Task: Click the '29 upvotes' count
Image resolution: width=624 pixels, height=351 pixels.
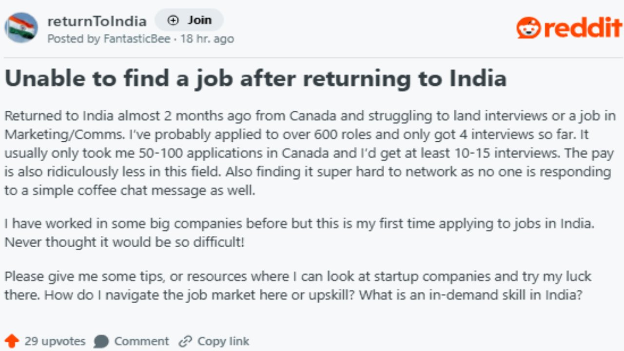Action: pos(55,341)
